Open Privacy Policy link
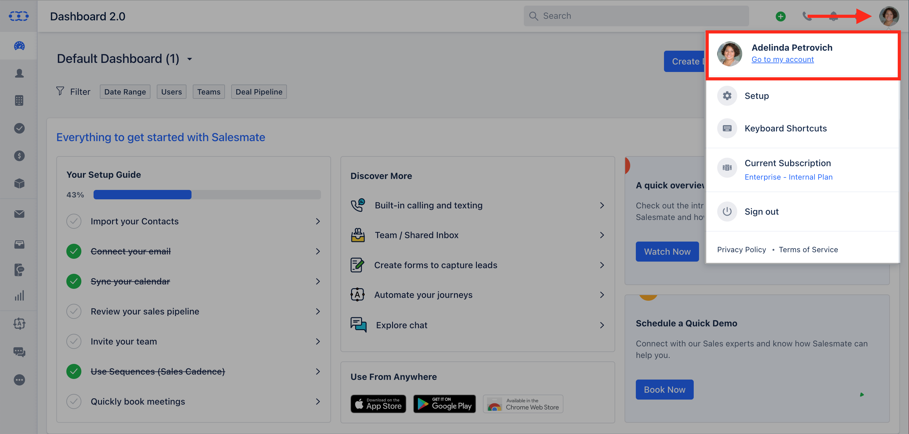This screenshot has width=909, height=434. pyautogui.click(x=741, y=249)
